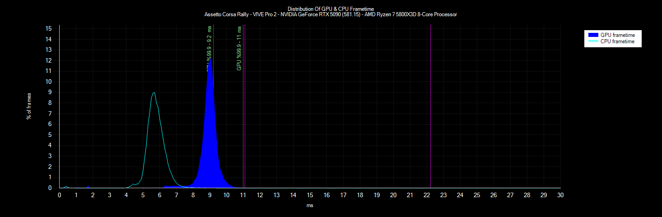Image resolution: width=662 pixels, height=217 pixels.
Task: Click the chart title 'Distribution Of GPU & CPU Frametime'
Action: tap(331, 9)
